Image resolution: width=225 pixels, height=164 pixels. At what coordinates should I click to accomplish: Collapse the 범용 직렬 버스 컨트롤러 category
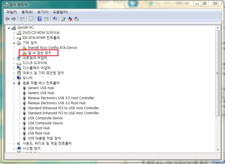pos(14,83)
